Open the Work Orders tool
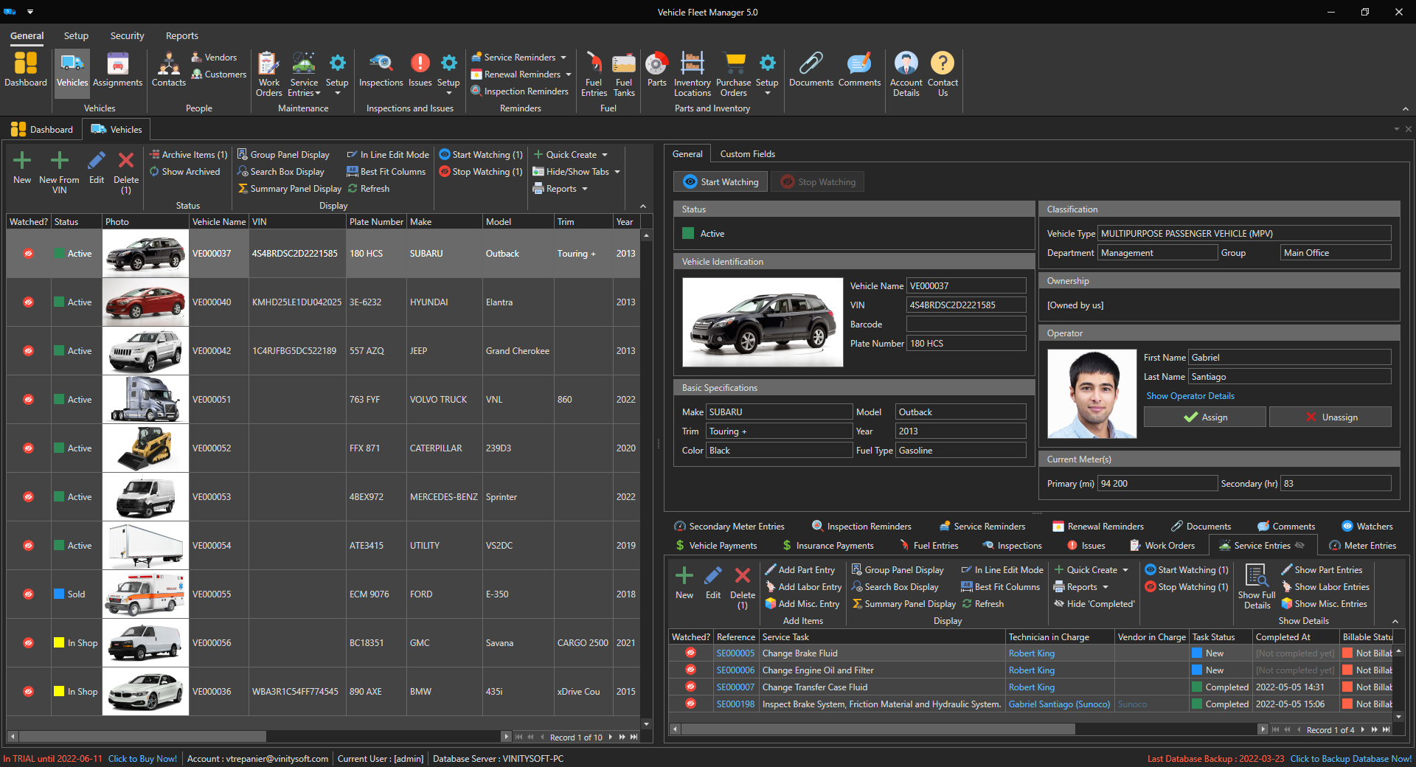The width and height of the screenshot is (1416, 767). 268,72
